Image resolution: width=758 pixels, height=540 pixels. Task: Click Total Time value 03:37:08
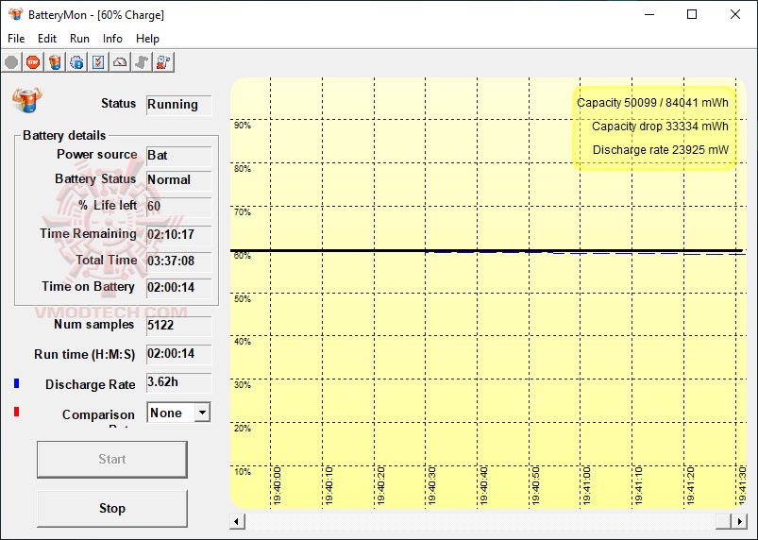click(x=178, y=262)
